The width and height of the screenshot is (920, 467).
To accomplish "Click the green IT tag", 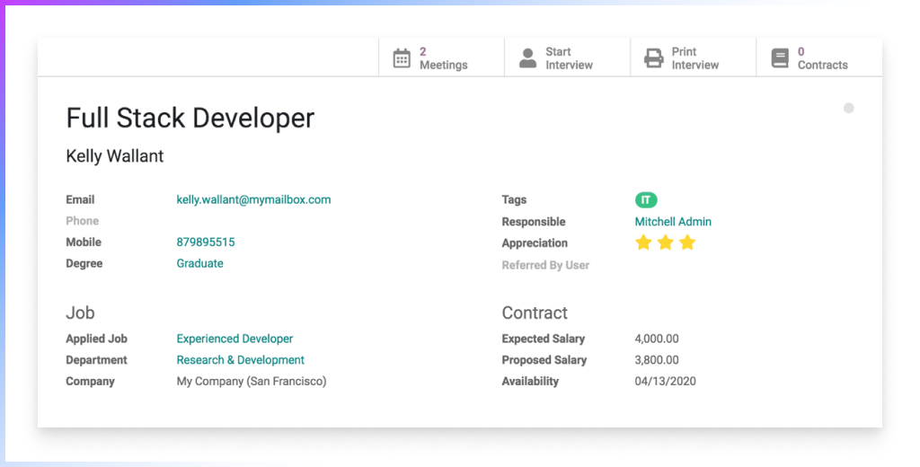I will coord(646,200).
